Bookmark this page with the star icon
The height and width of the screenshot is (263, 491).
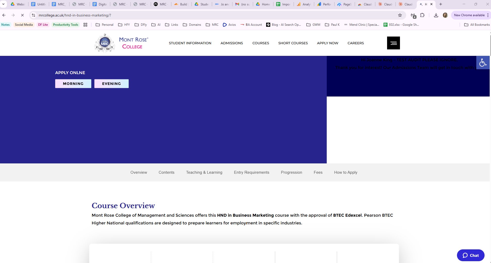(400, 15)
